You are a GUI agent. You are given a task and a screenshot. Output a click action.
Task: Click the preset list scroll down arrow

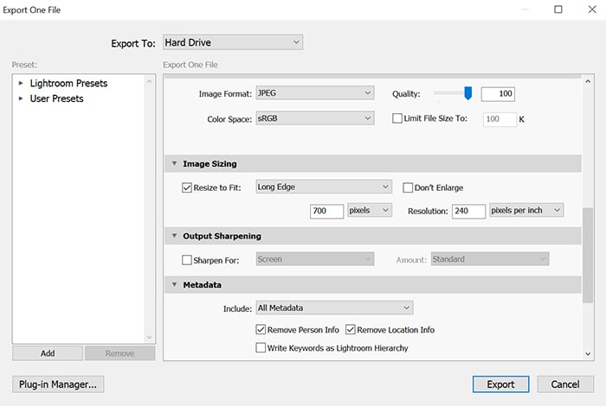[x=150, y=338]
